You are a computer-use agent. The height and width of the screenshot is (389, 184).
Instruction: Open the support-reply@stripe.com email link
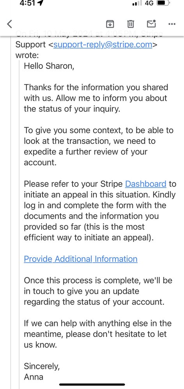[103, 45]
